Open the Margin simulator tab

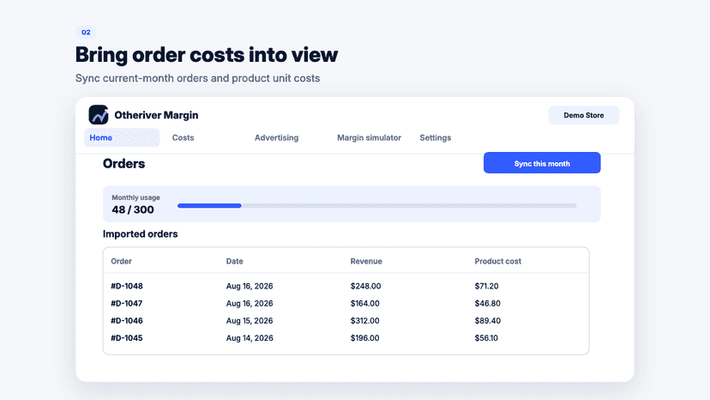pyautogui.click(x=369, y=137)
